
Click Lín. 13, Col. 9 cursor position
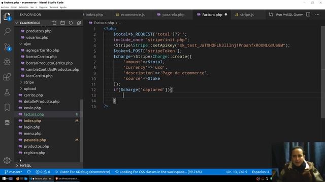coord(237,172)
